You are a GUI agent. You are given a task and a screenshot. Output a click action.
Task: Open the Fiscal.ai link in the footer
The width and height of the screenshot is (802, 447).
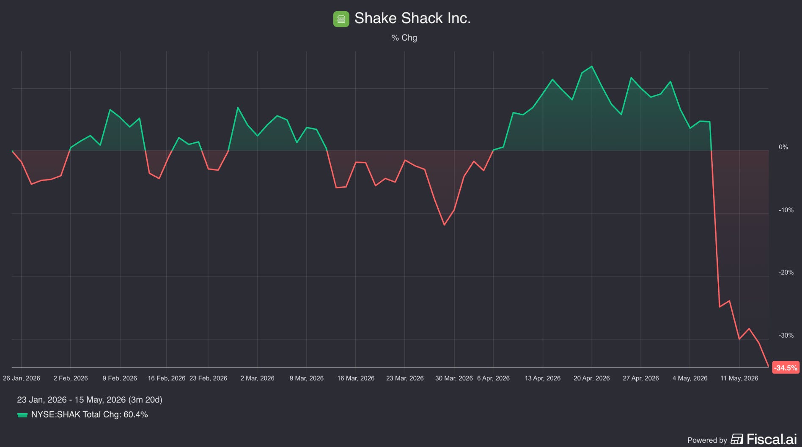click(x=764, y=439)
